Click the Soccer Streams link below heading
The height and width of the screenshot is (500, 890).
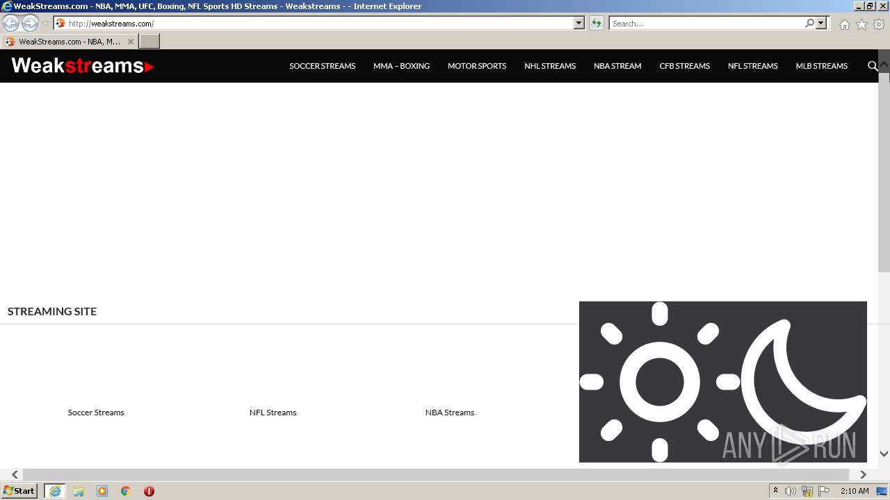coord(96,412)
